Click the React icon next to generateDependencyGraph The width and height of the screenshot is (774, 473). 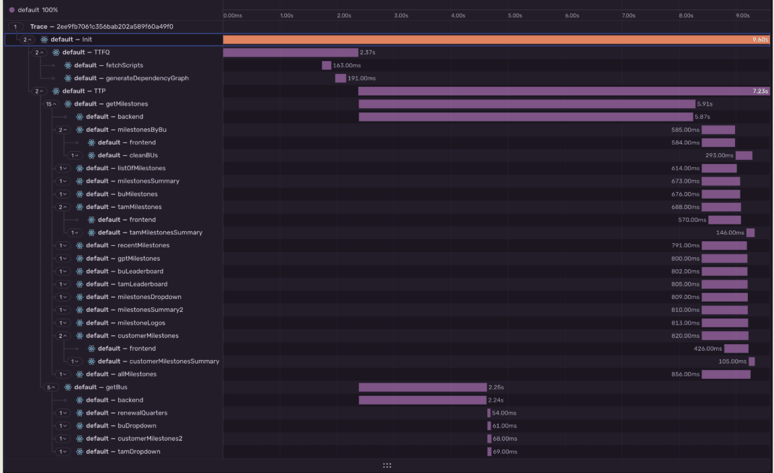click(68, 78)
